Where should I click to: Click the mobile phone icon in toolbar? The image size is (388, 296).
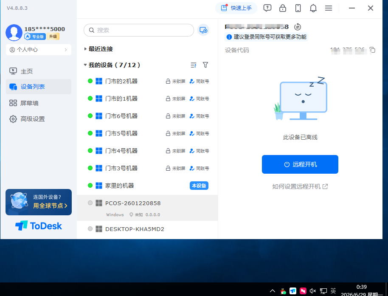click(x=298, y=8)
